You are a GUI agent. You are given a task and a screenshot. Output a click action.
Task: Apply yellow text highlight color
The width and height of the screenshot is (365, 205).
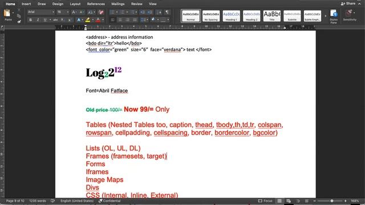click(x=87, y=20)
